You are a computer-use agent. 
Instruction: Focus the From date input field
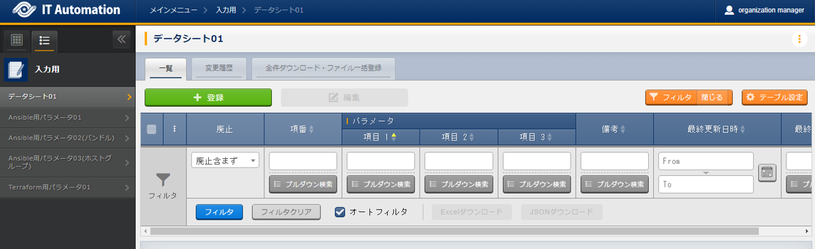(706, 161)
